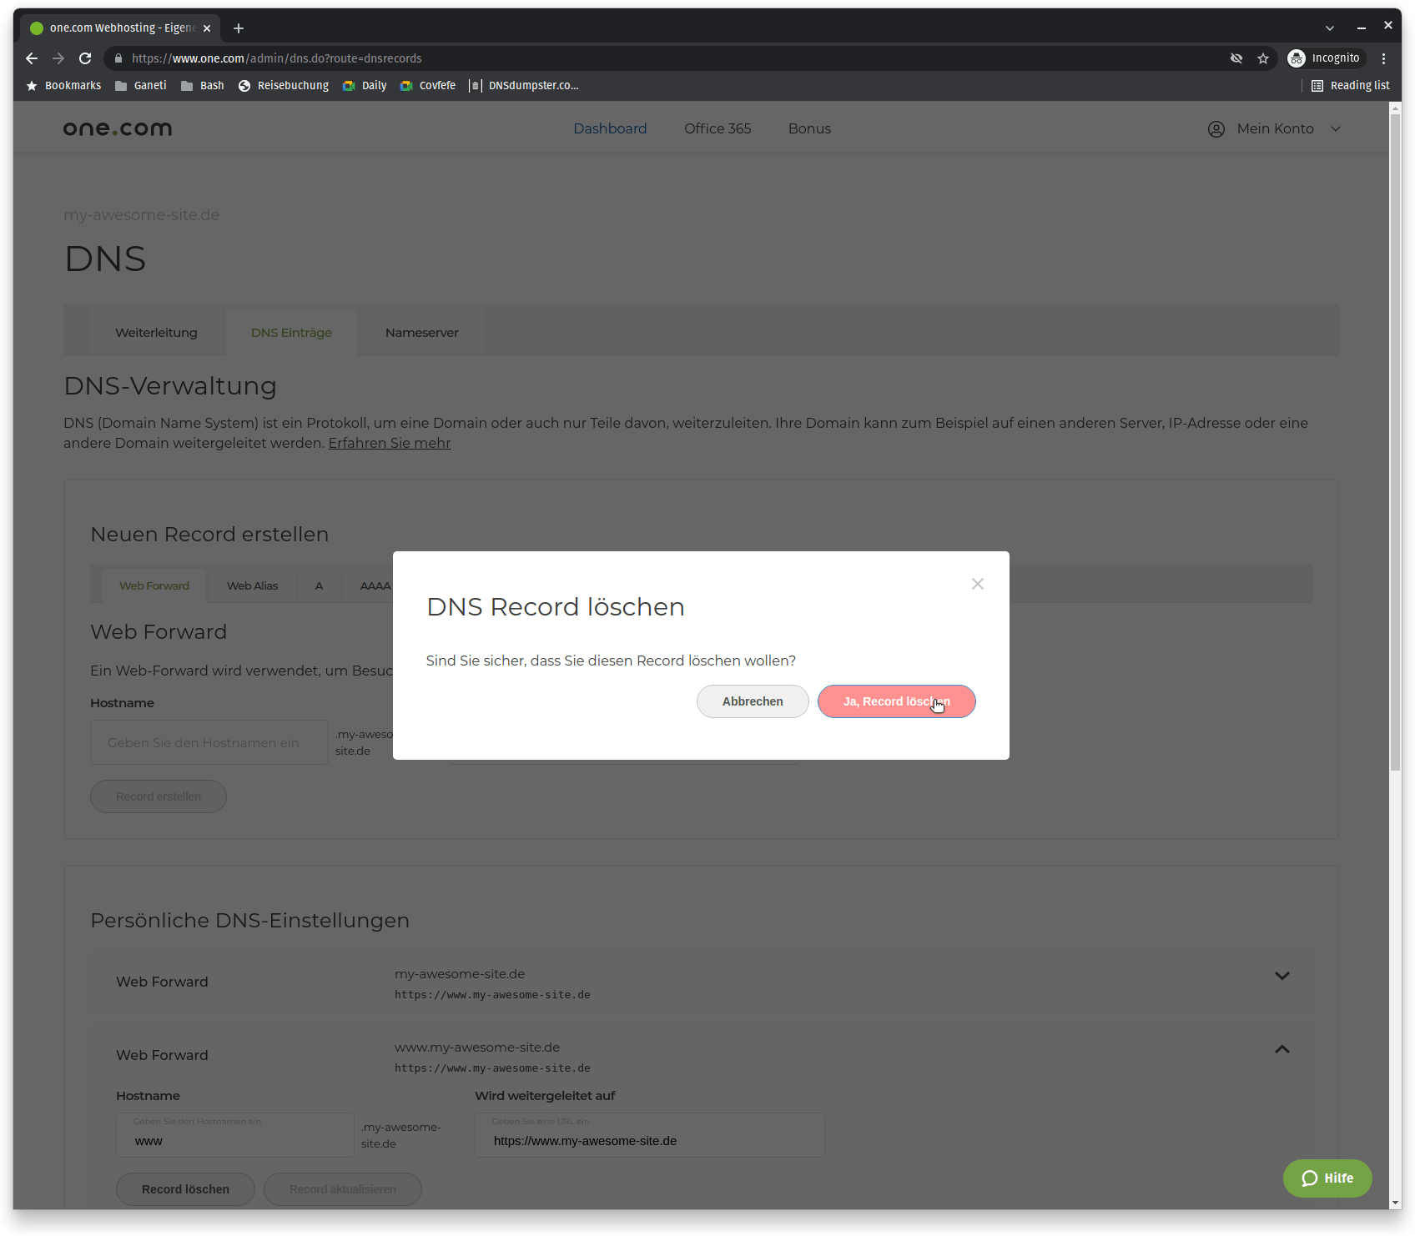Viewport: 1415px width, 1236px height.
Task: Open Reisebuchung bookmark
Action: [x=284, y=86]
